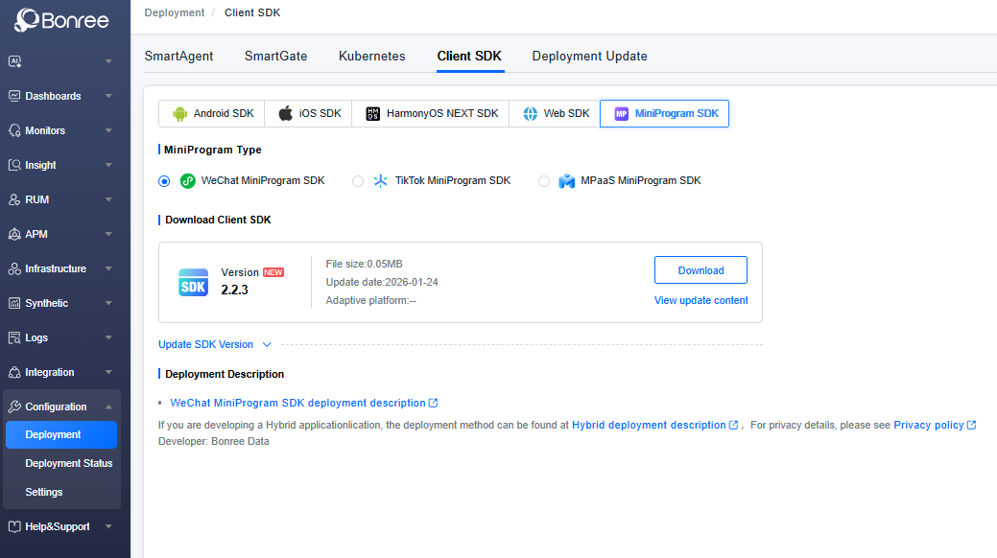Viewport: 997px width, 558px height.
Task: Expand the Monitors menu arrow
Action: tap(108, 130)
